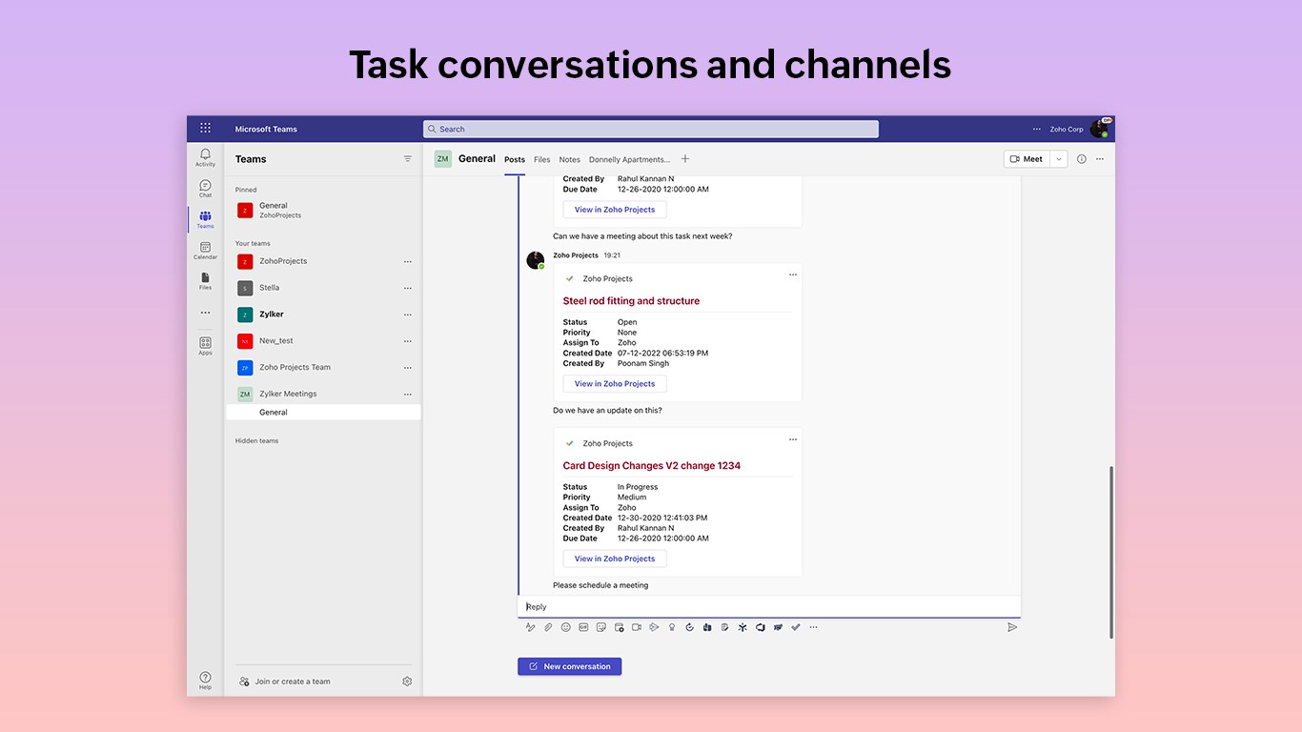Click into the Search box
Screen dimensions: 1302x732
tap(651, 129)
